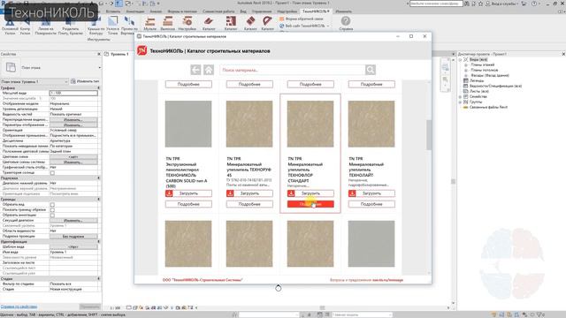
Task: Click the Семейства icon in Project Browser
Action: click(466, 96)
